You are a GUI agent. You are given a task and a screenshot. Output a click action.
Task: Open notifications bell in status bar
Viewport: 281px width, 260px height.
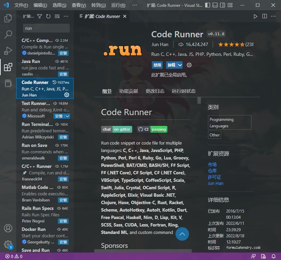click(x=274, y=256)
